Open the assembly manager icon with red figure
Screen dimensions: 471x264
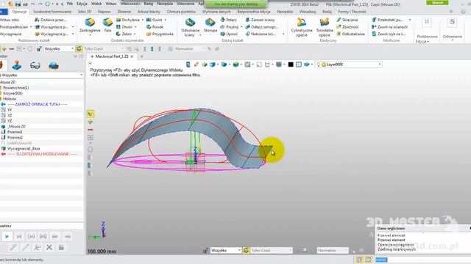click(x=16, y=65)
